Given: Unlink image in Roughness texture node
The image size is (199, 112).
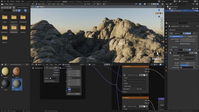Looking at the screenshot, I should pyautogui.click(x=146, y=75).
